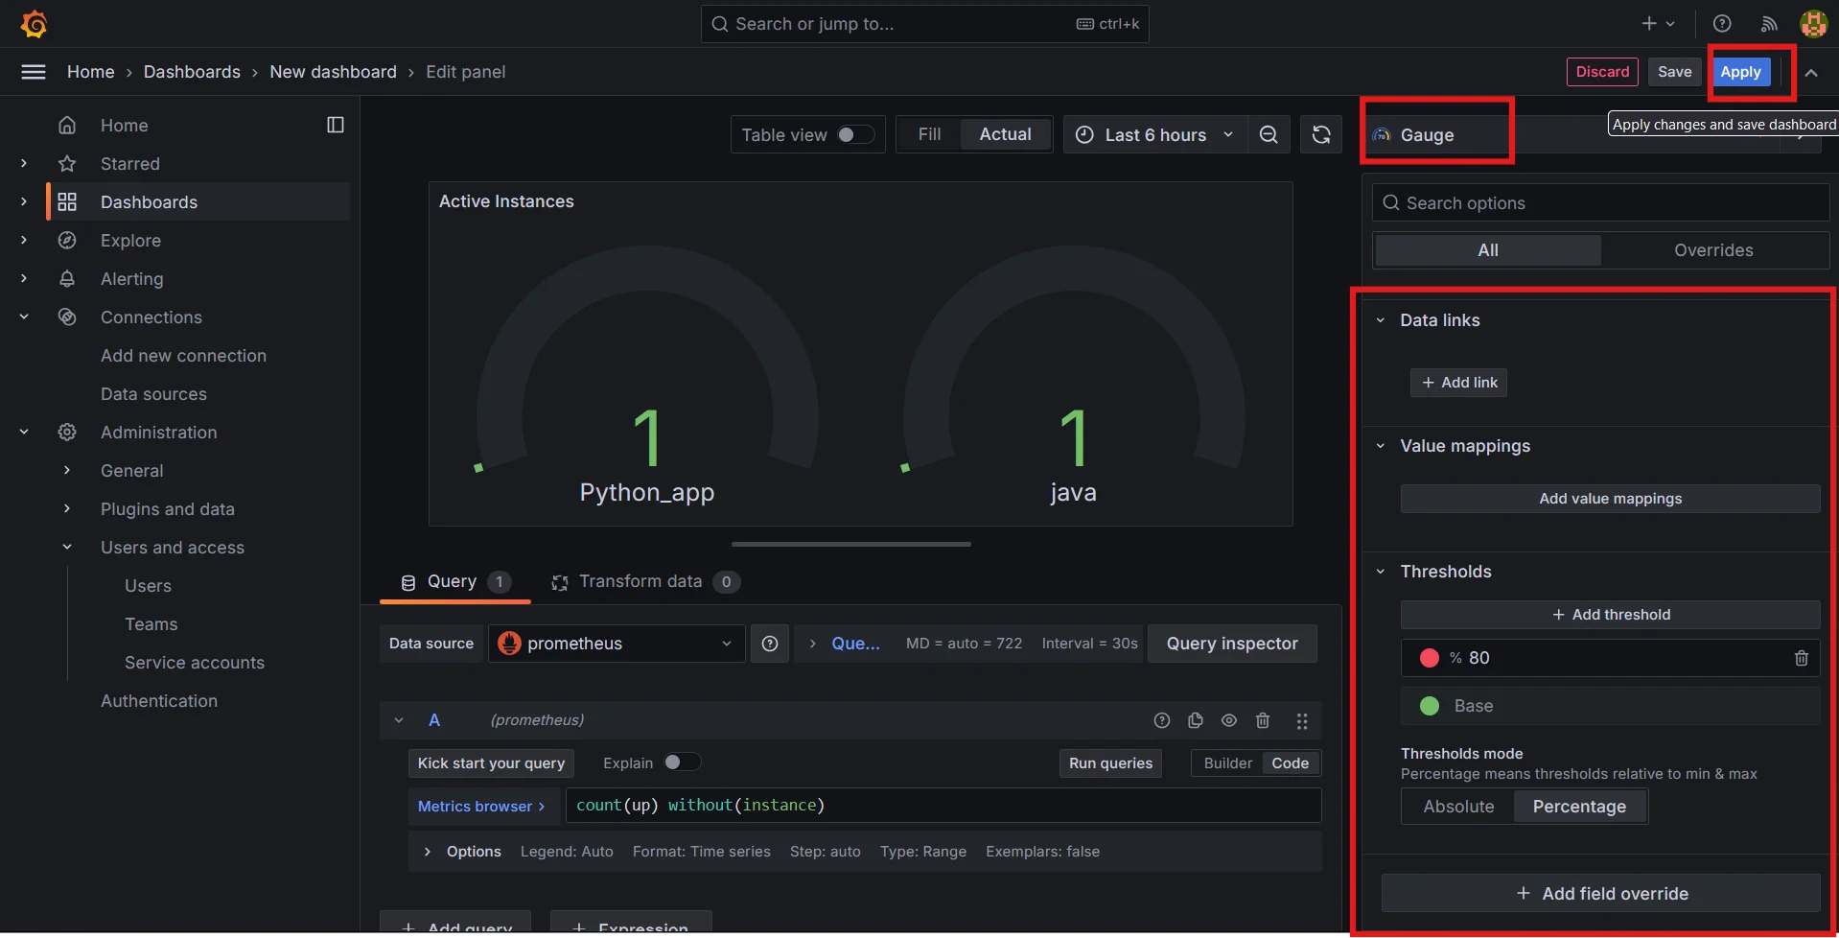Delete the 80 percent threshold
Screen dimensions: 1839x938
coord(1802,658)
